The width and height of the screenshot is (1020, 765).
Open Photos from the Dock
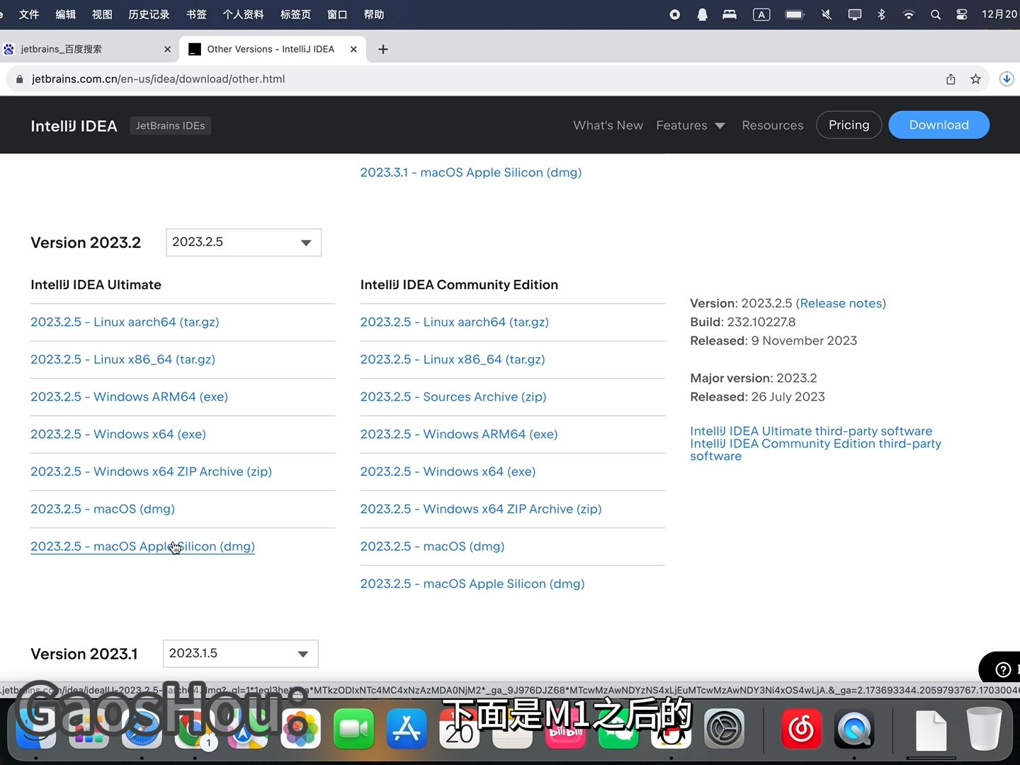click(x=300, y=728)
